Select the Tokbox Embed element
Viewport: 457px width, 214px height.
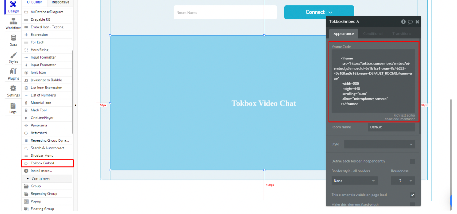pyautogui.click(x=47, y=163)
